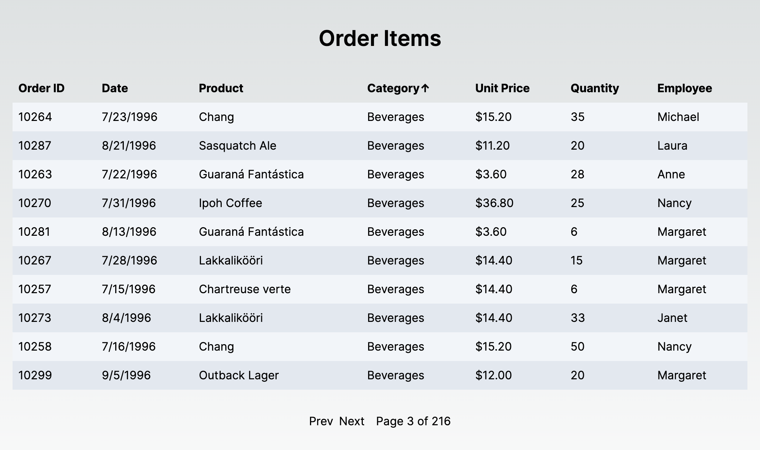Click the Page 3 of 216 indicator
Screen dimensions: 760x450
413,421
